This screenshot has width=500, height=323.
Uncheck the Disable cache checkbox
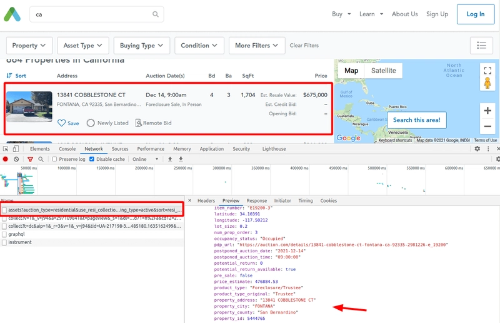[92, 159]
